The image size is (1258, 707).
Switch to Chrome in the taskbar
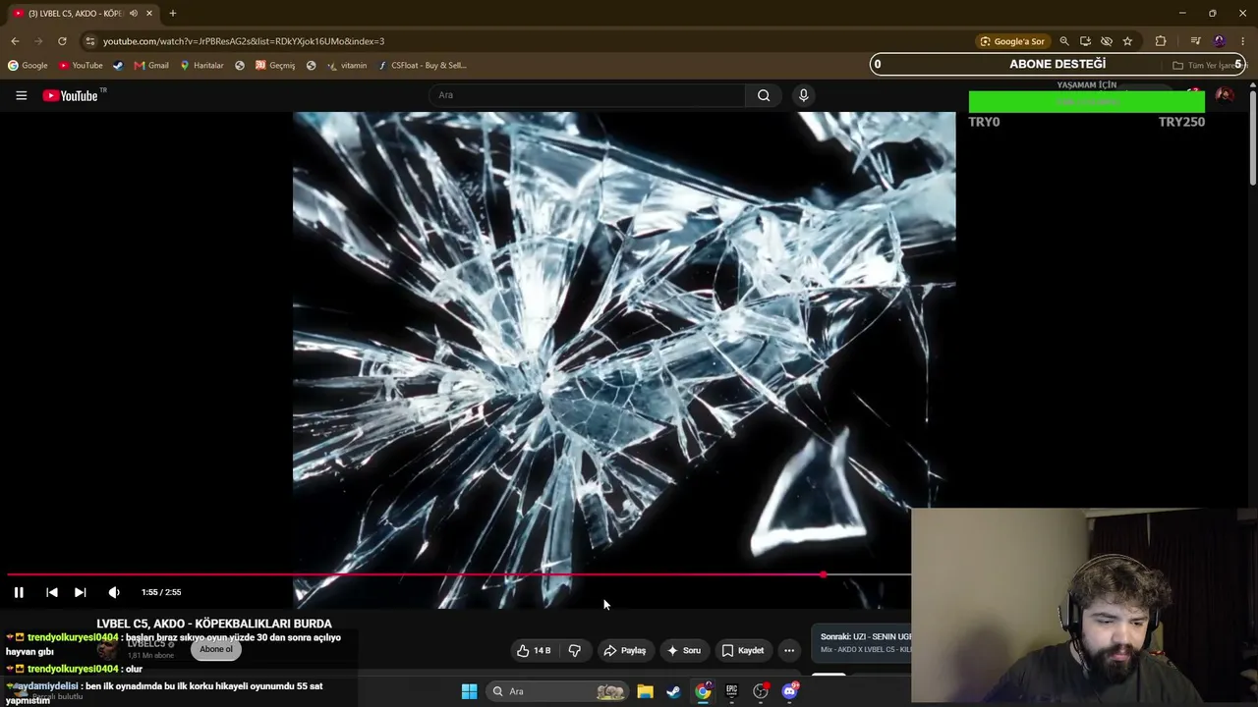point(703,691)
